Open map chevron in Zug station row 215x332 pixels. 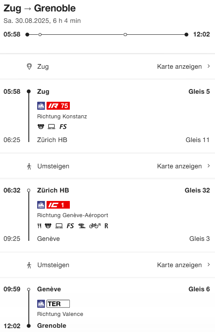(x=209, y=66)
